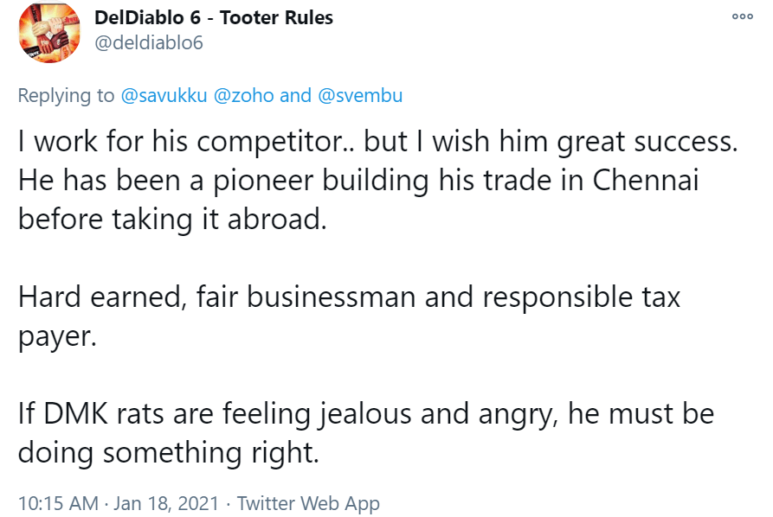Click the DelDiablo 6 profile avatar
773x517 pixels.
click(x=49, y=33)
